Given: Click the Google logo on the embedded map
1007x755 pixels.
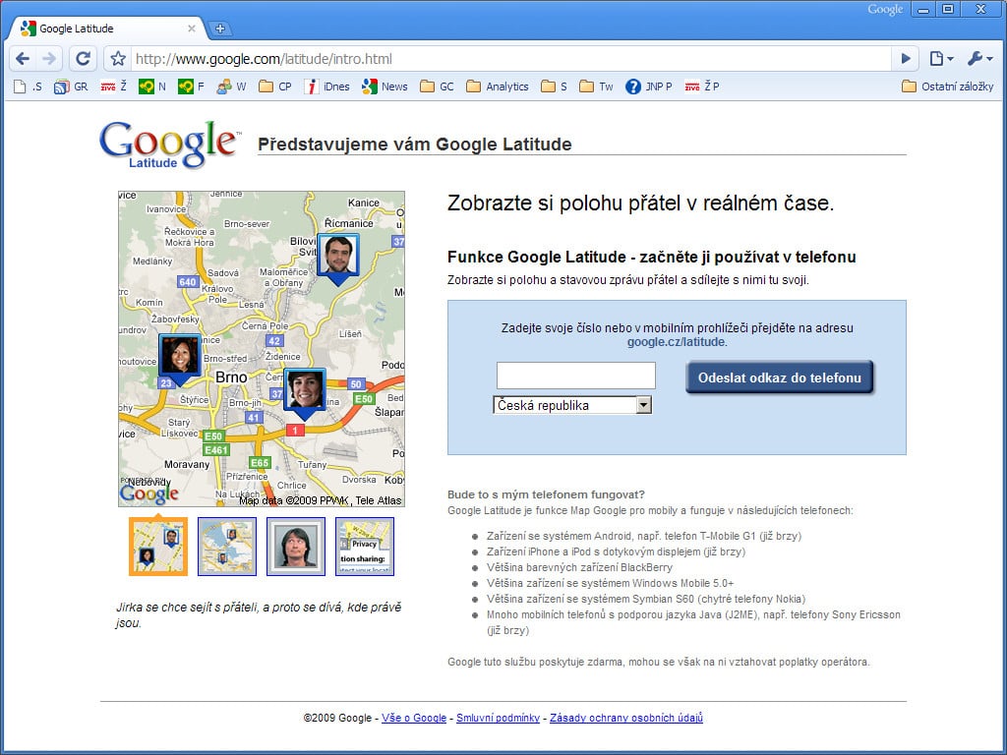Looking at the screenshot, I should pyautogui.click(x=148, y=492).
